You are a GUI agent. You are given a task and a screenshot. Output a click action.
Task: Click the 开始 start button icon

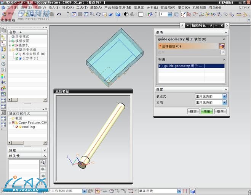(x=4, y=14)
